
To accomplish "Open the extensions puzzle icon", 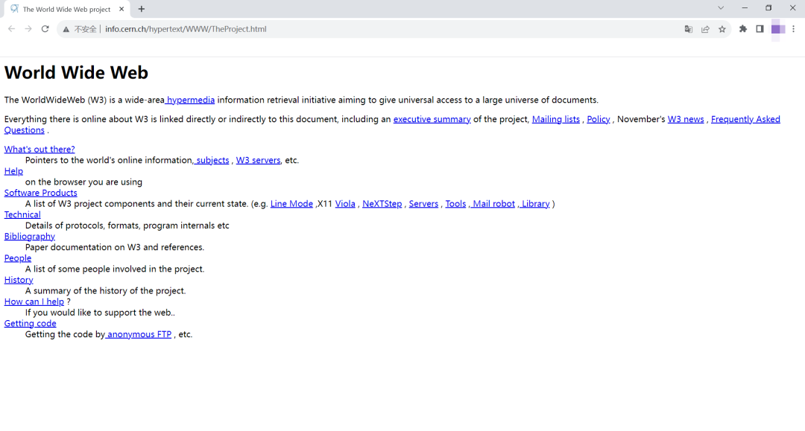I will (x=742, y=29).
